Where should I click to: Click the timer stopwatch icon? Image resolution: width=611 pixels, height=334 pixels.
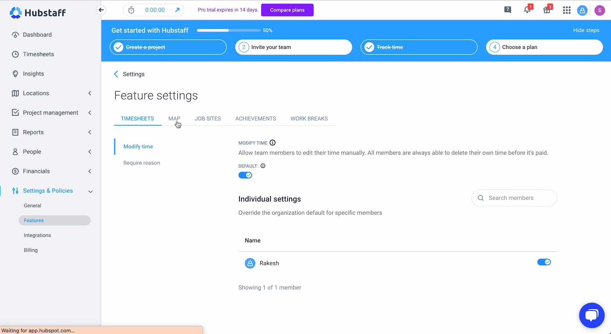[131, 10]
